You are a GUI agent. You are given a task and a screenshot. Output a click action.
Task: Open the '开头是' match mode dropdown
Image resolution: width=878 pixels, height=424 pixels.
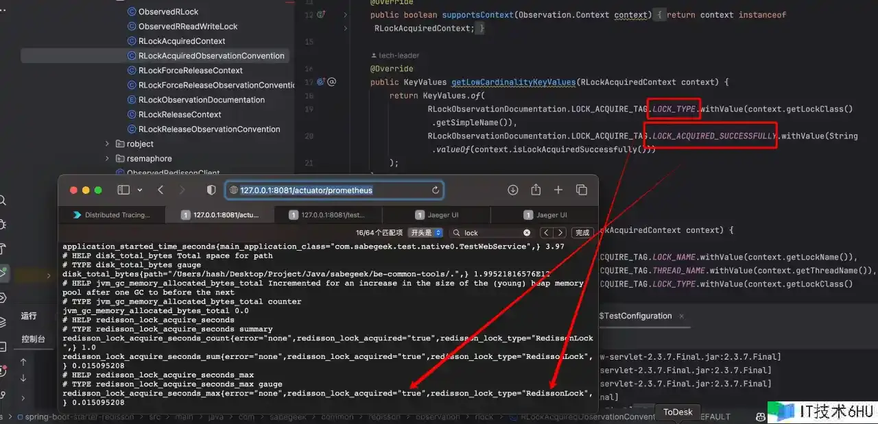tap(426, 233)
